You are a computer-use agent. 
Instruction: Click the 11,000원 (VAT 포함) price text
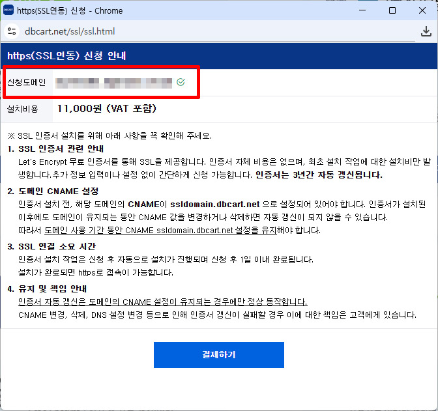(107, 109)
